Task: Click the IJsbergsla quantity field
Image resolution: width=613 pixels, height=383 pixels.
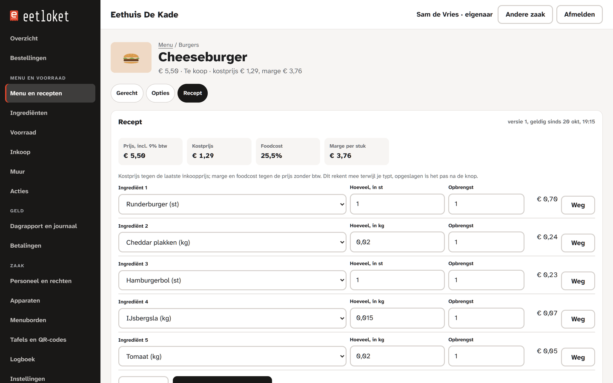Action: pos(397,318)
